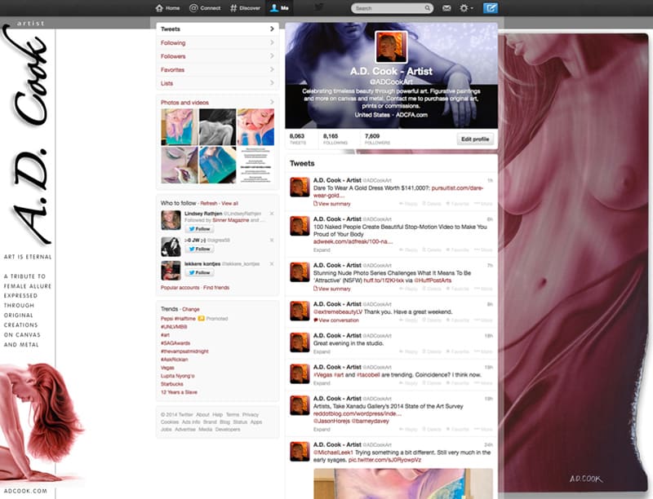Screen dimensions: 653x499
Task: Click #tacobell hashtag in tweet
Action: click(368, 375)
